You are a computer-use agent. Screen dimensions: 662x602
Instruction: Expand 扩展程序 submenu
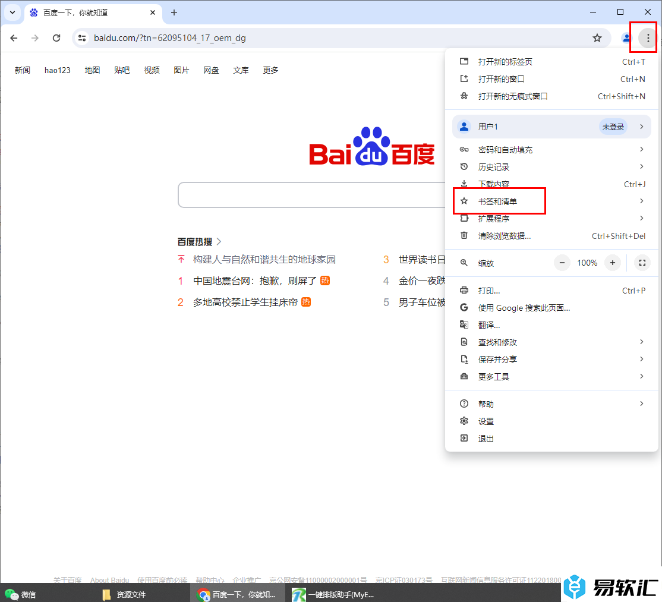(x=551, y=219)
